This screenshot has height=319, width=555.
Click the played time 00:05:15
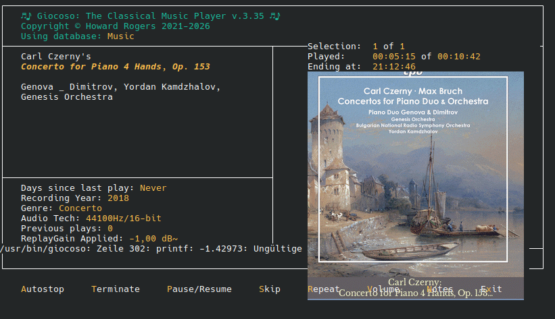point(394,57)
